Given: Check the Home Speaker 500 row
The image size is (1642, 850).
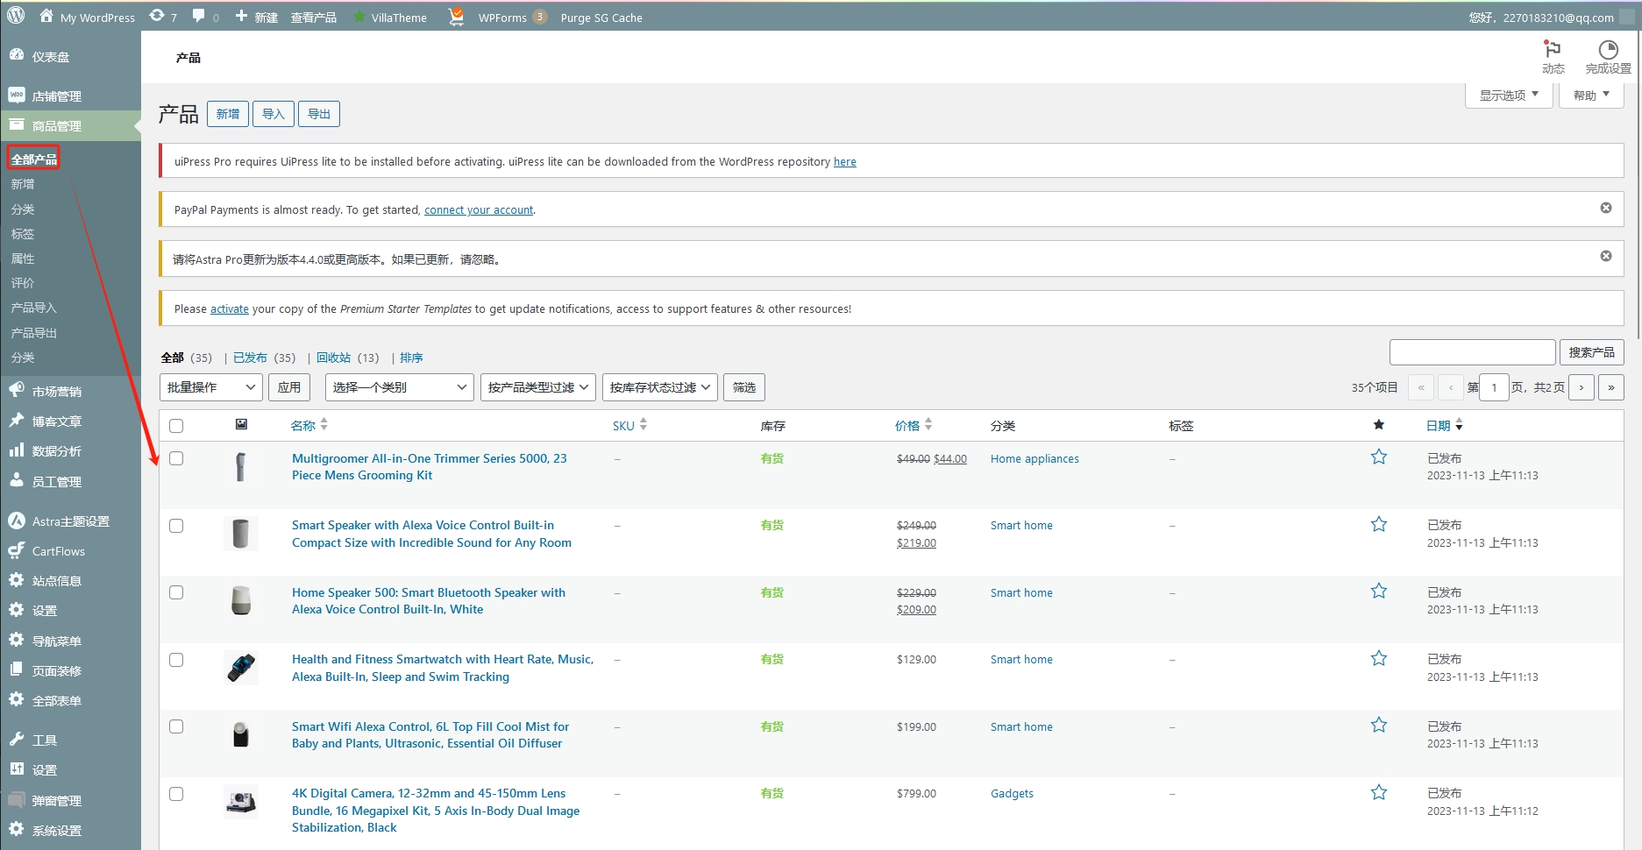Looking at the screenshot, I should (x=176, y=592).
